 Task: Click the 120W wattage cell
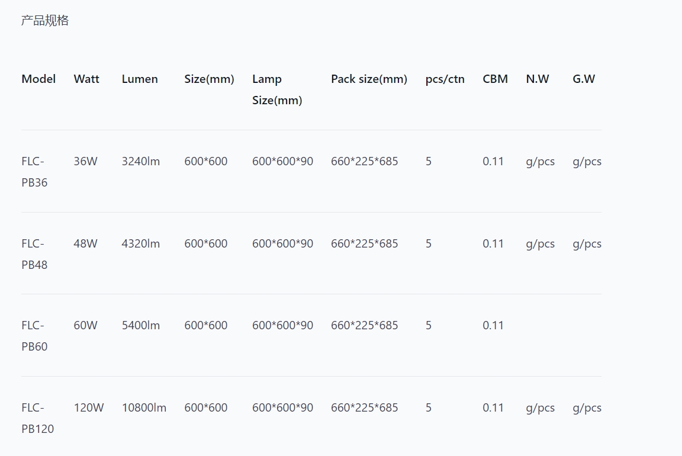(x=89, y=407)
